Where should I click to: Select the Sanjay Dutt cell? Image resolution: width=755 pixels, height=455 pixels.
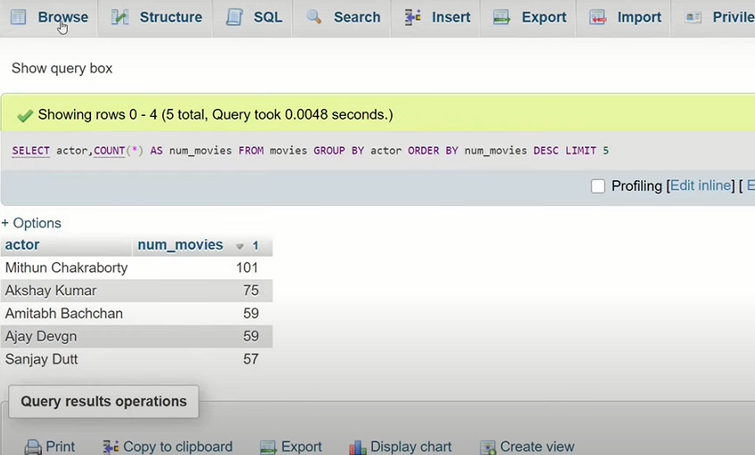click(66, 360)
